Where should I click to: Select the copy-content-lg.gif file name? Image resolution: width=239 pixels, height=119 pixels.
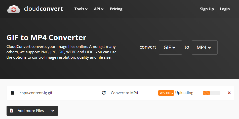click(x=36, y=93)
